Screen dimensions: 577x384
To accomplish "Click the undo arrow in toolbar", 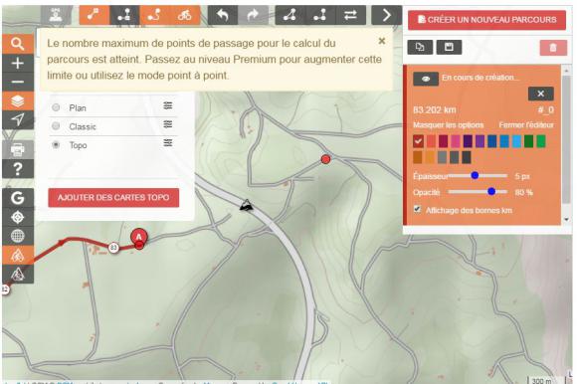I will (223, 15).
